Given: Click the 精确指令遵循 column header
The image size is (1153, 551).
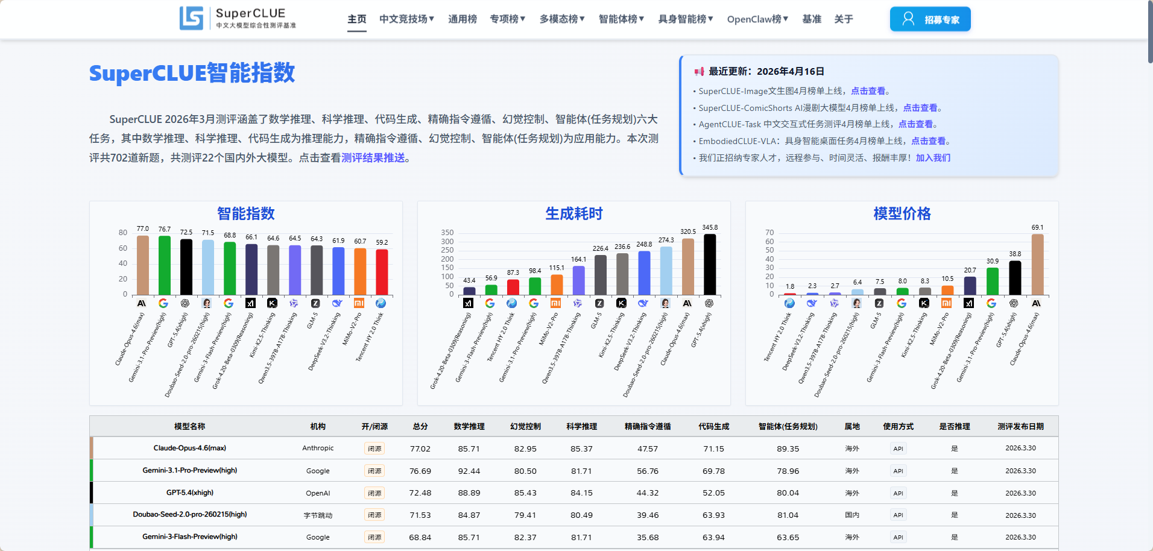Looking at the screenshot, I should 648,427.
